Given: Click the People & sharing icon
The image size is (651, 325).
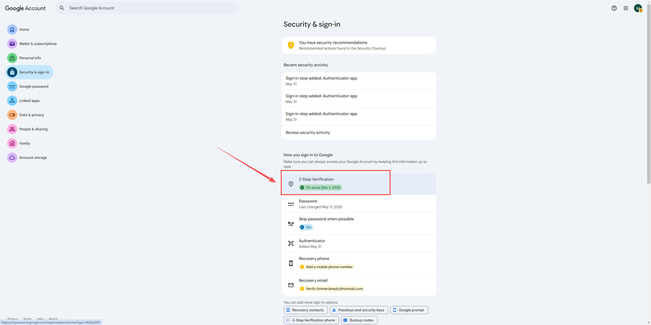Looking at the screenshot, I should (x=12, y=129).
